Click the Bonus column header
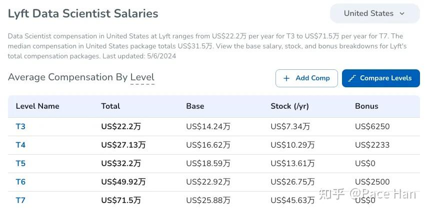Screen dimensions: 427x211 coord(366,106)
